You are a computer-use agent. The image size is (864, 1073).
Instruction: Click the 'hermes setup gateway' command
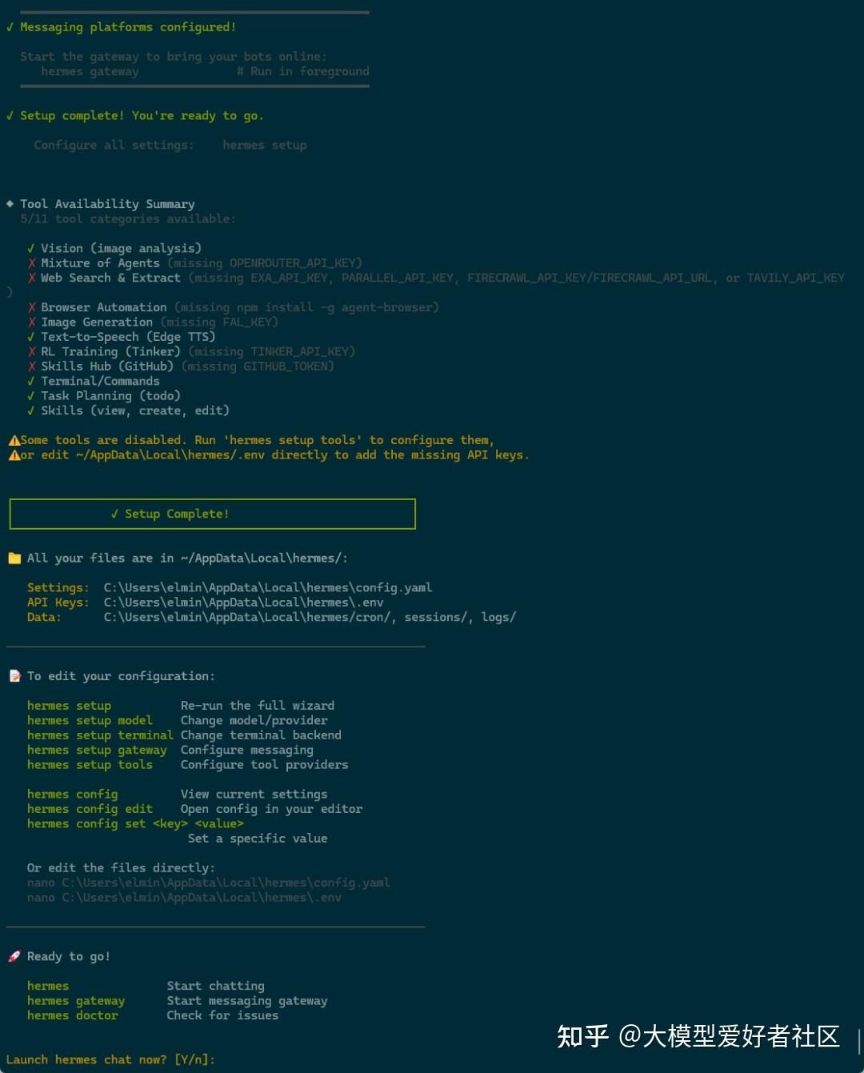point(97,751)
